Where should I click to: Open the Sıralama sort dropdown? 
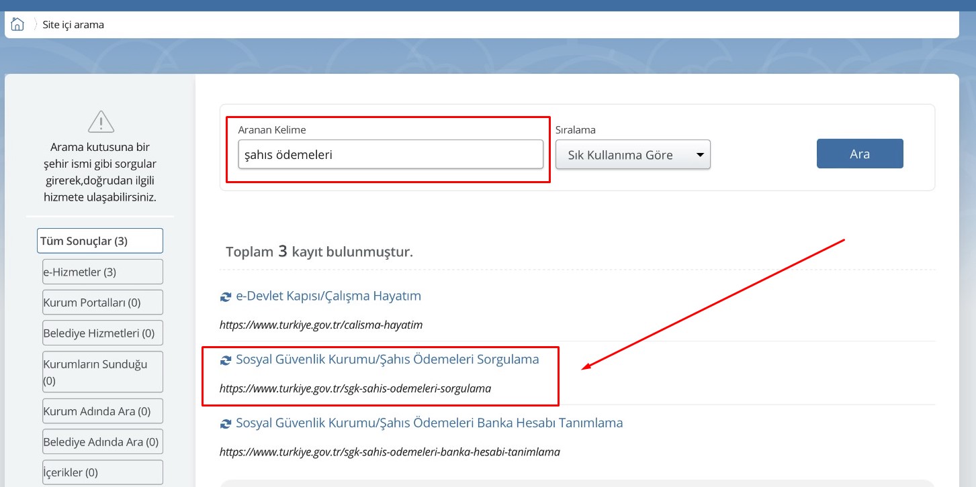click(633, 155)
